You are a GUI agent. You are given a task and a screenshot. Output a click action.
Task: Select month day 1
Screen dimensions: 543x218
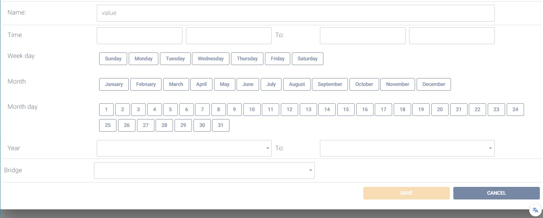pyautogui.click(x=107, y=110)
